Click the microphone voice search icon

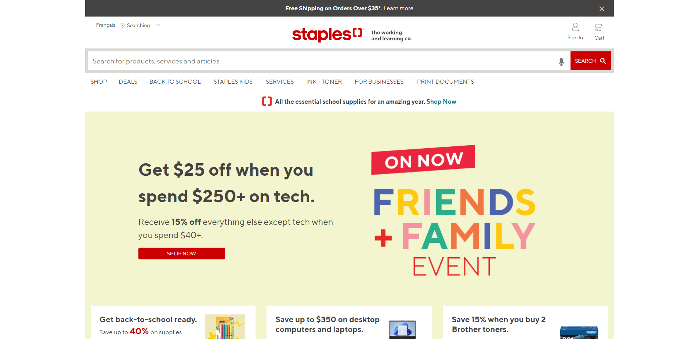pyautogui.click(x=561, y=62)
